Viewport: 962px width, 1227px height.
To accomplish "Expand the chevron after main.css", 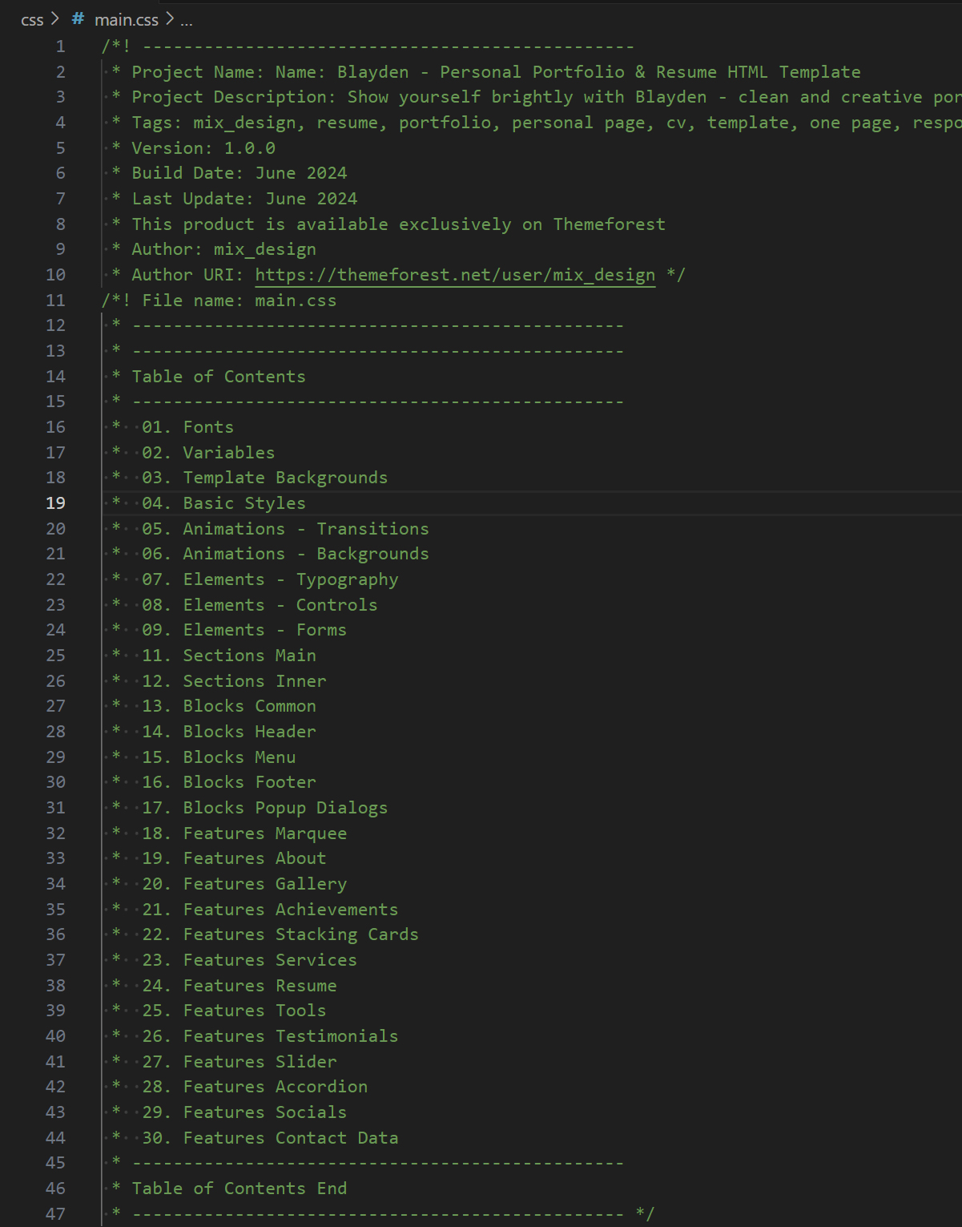I will click(x=169, y=19).
